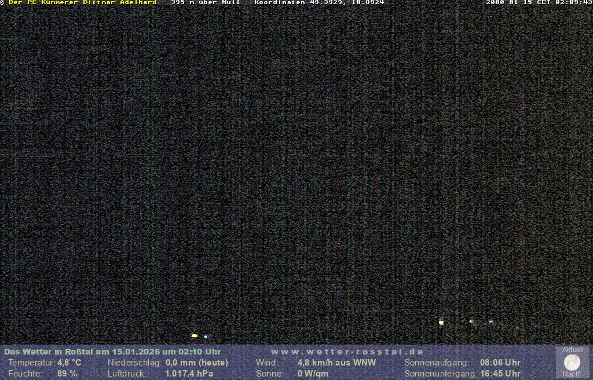Click the "Nacht" label under the moon
Image resolution: width=593 pixels, height=380 pixels.
click(572, 374)
